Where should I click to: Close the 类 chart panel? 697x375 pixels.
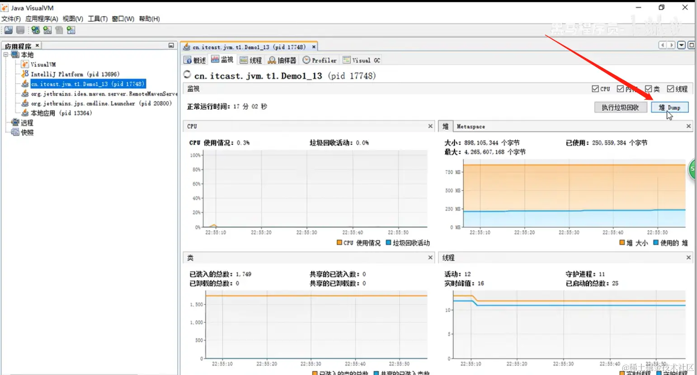point(430,258)
